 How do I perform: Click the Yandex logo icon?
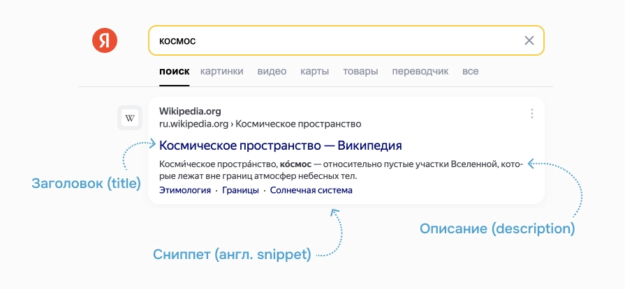(x=105, y=40)
